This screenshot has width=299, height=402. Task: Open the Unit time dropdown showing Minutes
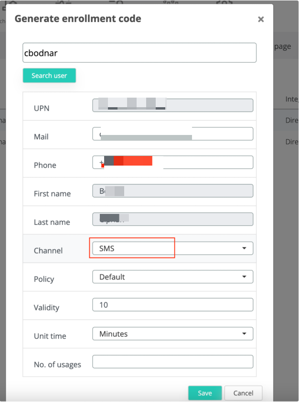172,334
